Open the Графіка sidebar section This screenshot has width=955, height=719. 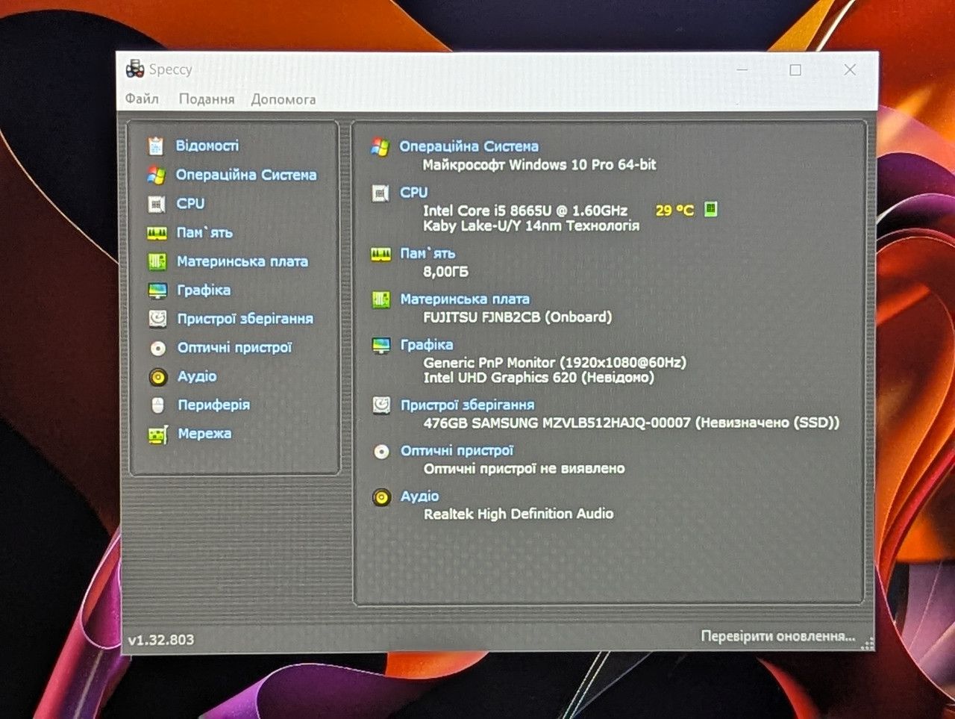pyautogui.click(x=203, y=290)
